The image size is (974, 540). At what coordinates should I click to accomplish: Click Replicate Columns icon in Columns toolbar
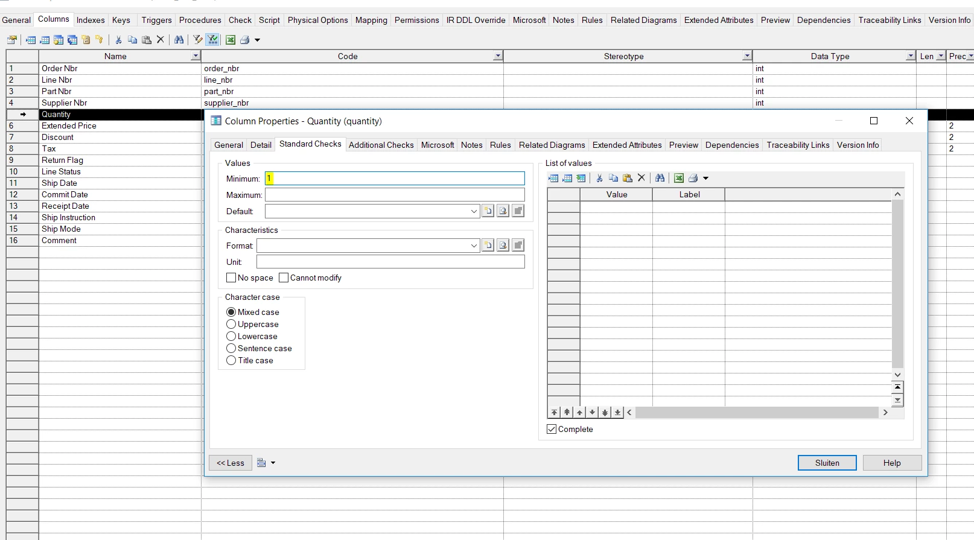tap(72, 40)
